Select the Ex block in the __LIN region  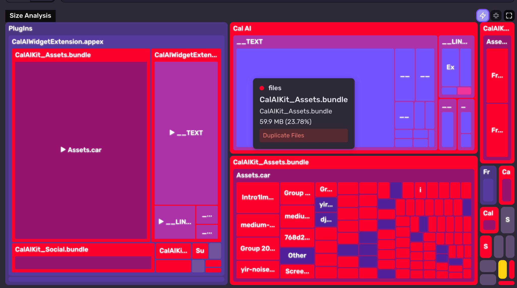tap(450, 67)
